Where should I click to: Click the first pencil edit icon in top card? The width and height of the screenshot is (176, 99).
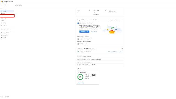[x=90, y=10]
